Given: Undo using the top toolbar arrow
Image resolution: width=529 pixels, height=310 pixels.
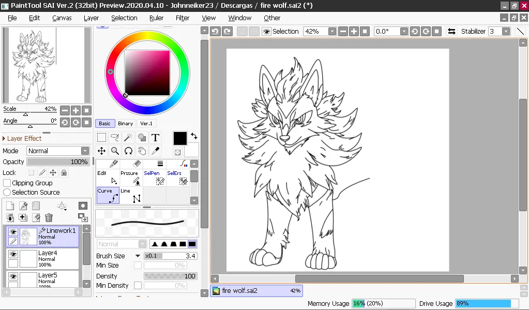Looking at the screenshot, I should (215, 32).
